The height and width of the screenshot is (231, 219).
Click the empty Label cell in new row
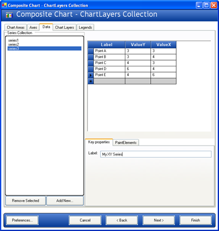[109, 81]
